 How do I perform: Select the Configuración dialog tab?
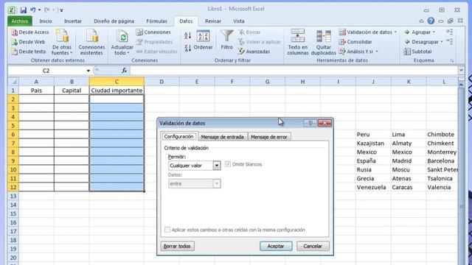pos(178,136)
